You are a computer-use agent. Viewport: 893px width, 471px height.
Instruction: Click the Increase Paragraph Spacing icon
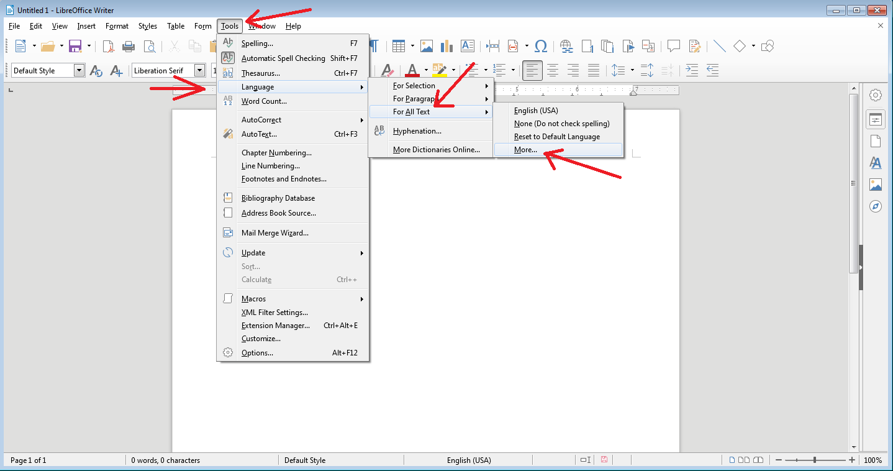tap(647, 71)
